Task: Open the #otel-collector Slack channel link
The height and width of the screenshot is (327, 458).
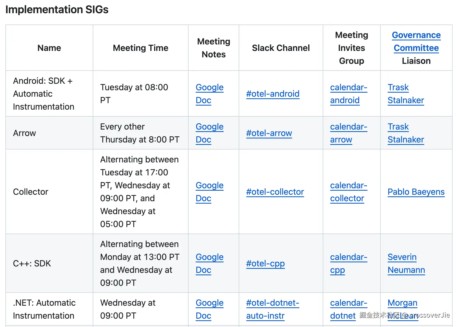Action: coord(275,192)
